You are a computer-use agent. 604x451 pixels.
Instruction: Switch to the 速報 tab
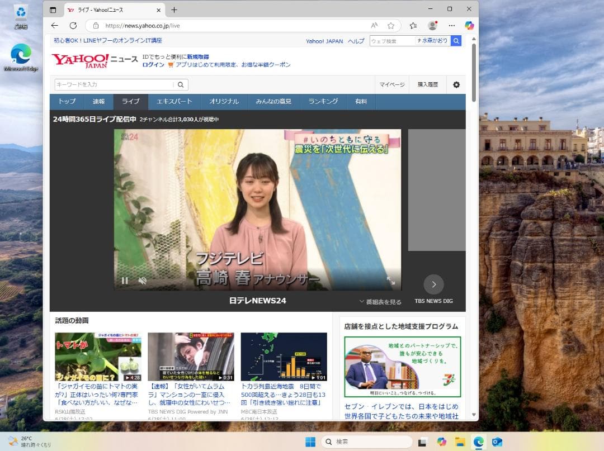tap(98, 101)
